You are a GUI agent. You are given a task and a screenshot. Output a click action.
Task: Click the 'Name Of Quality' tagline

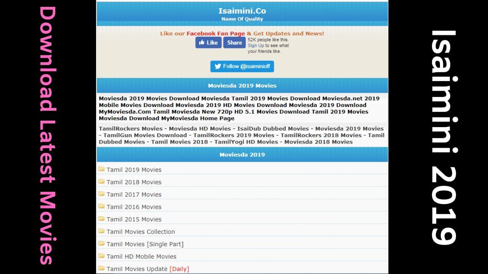pos(242,19)
